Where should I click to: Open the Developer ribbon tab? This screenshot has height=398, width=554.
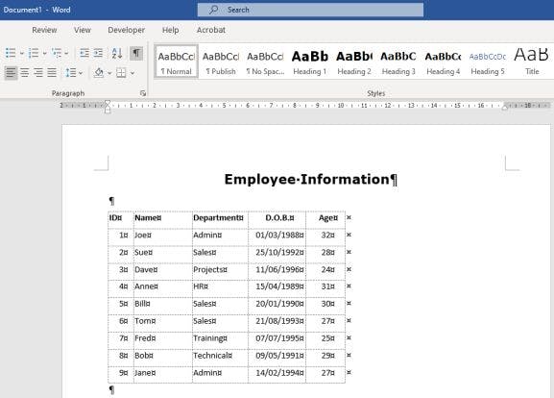point(127,30)
